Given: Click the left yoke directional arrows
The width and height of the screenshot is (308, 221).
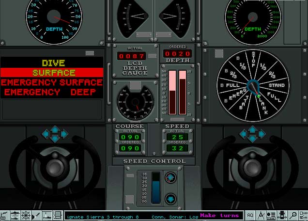Looking at the screenshot, I should tap(54, 132).
